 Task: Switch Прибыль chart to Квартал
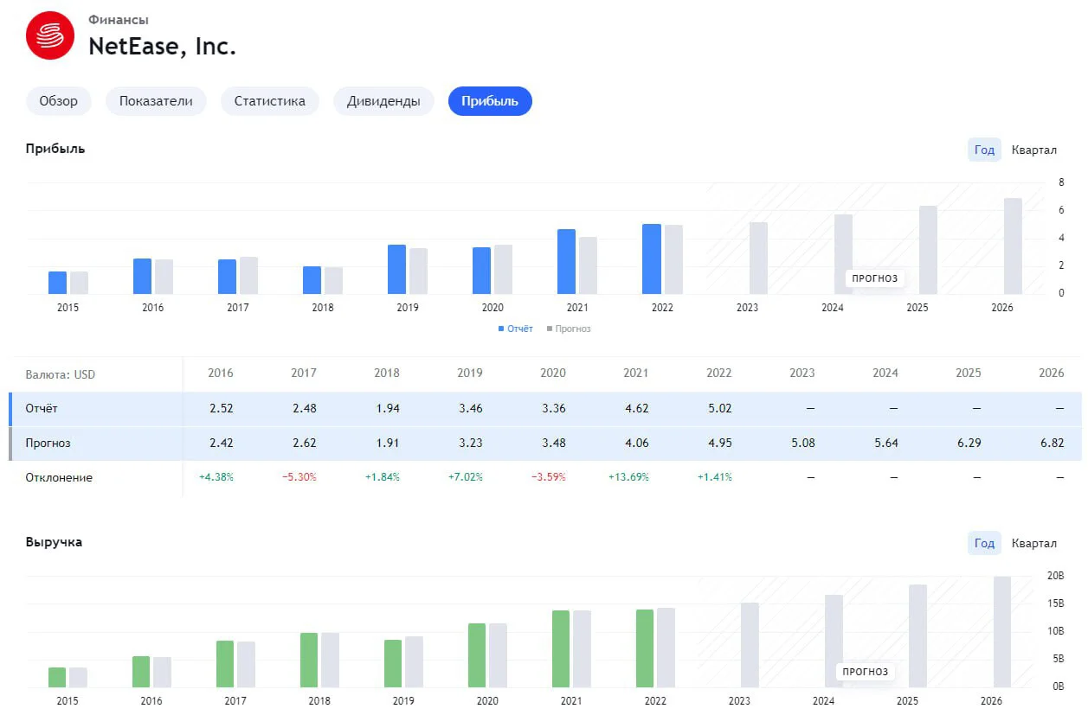tap(1034, 150)
